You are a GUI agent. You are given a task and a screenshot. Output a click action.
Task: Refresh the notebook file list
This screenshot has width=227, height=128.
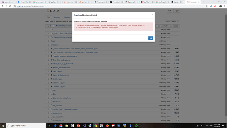pyautogui.click(x=179, y=22)
